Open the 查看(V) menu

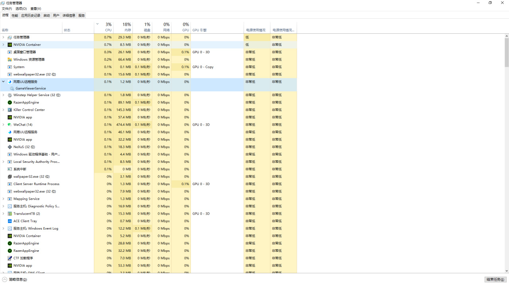tap(36, 9)
